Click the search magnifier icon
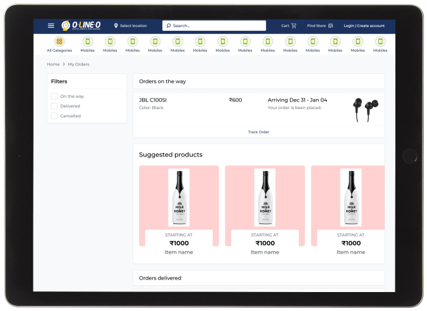 point(169,26)
